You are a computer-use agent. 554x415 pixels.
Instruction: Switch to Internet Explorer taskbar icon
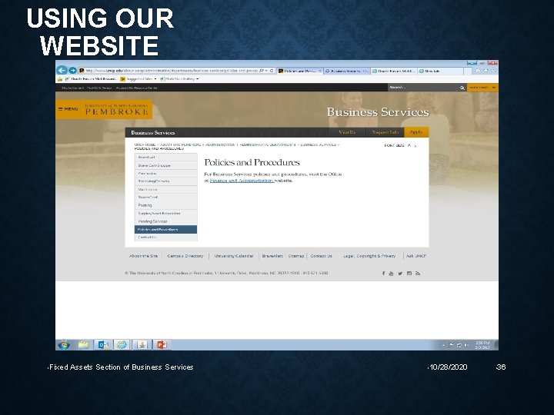pos(122,345)
